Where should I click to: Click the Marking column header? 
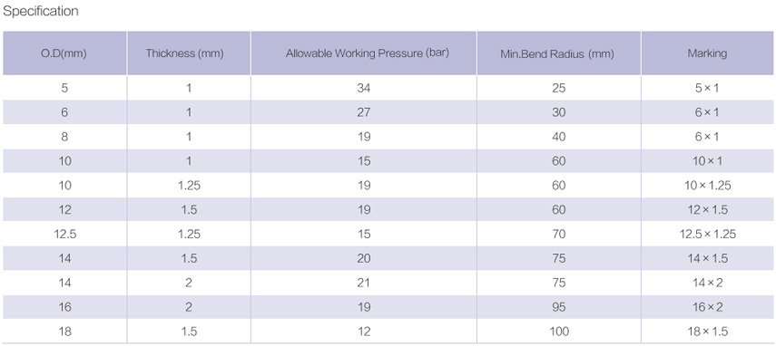(x=707, y=53)
